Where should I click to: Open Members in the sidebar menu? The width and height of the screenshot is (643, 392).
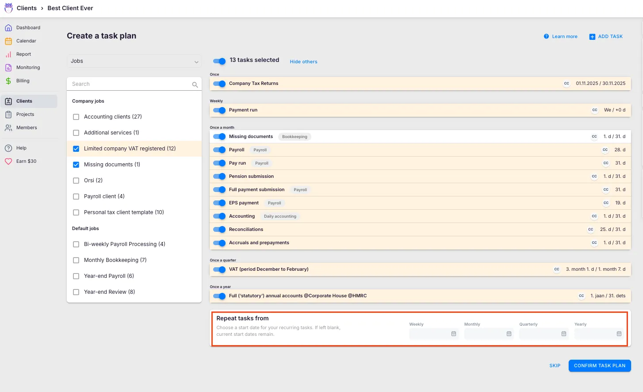click(27, 128)
